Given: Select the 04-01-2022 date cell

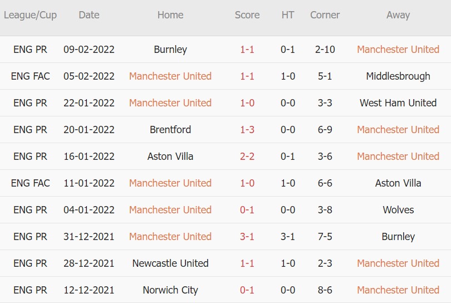Looking at the screenshot, I should [89, 210].
